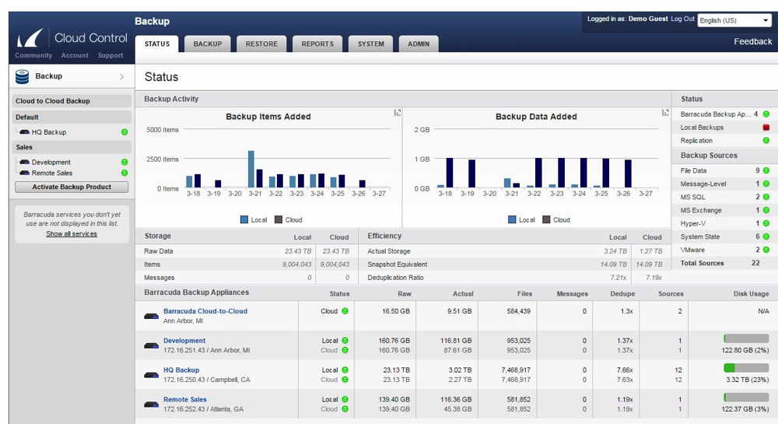Viewport: 778px width, 424px height.
Task: Click the green MS SQL status dot
Action: [x=766, y=197]
